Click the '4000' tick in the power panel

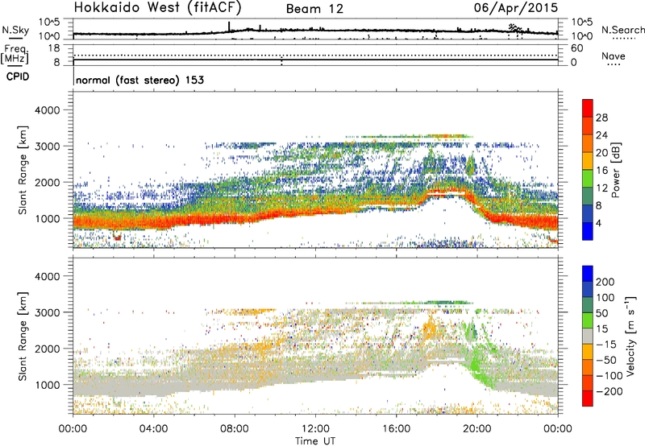click(x=47, y=110)
